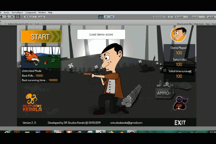Image resolution: width=216 pixels, height=144 pixels.
Task: Open the Assets menu
Action: (x=7, y=12)
